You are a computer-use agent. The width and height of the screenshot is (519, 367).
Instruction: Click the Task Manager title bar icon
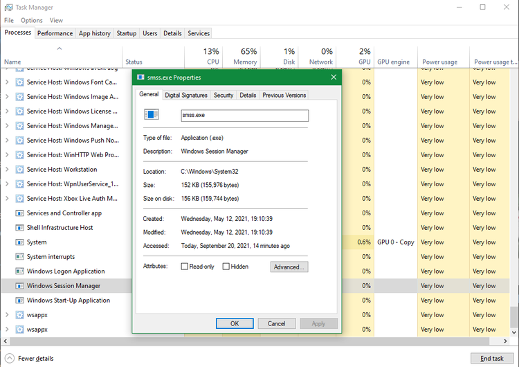pyautogui.click(x=8, y=7)
